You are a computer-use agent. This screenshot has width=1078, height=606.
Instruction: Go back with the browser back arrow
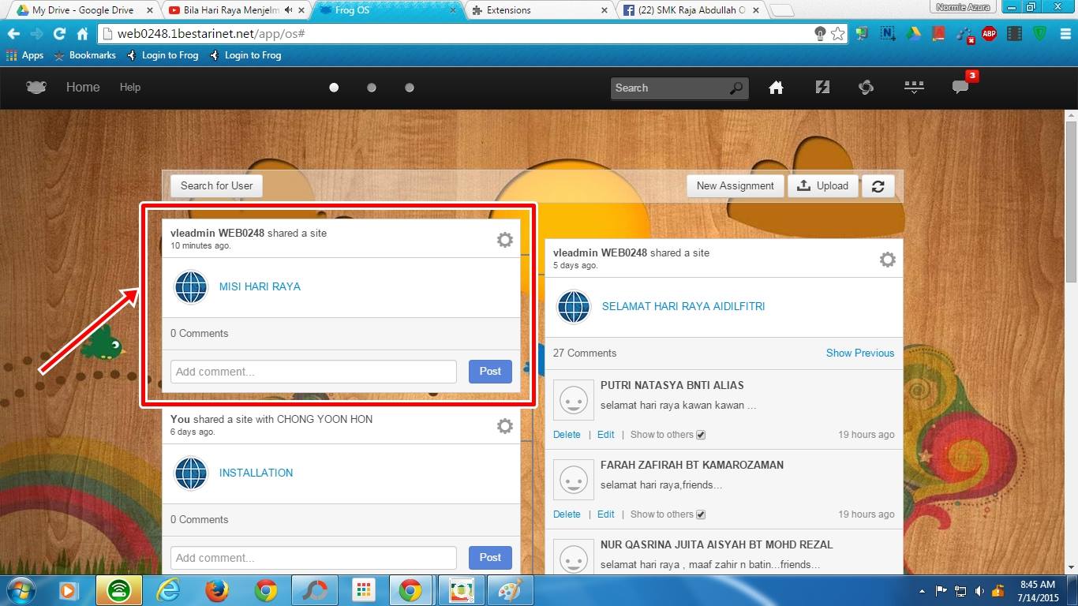pos(13,34)
